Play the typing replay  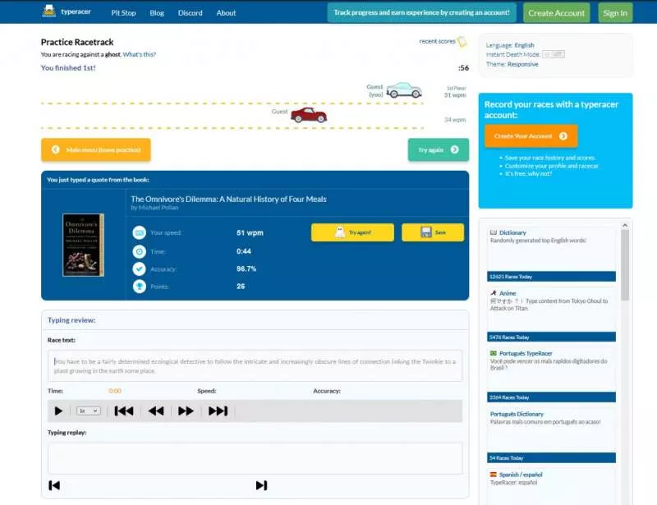[57, 410]
